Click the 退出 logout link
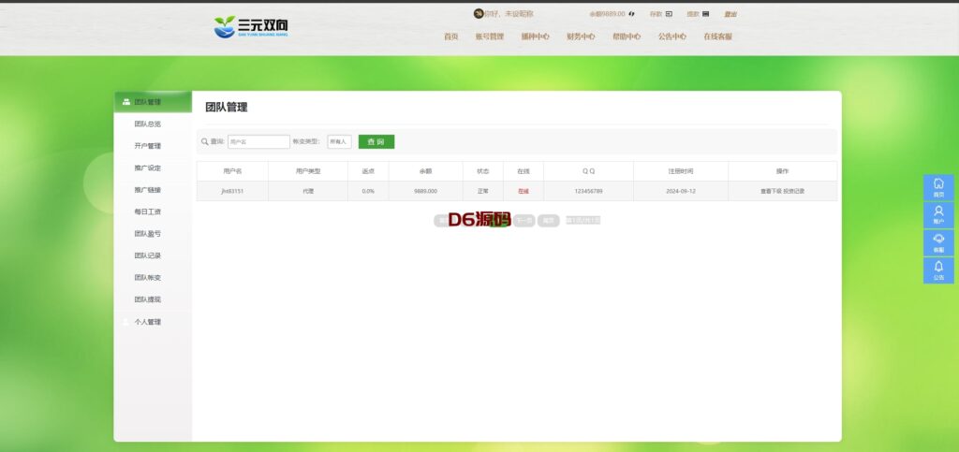The width and height of the screenshot is (959, 452). pos(730,14)
